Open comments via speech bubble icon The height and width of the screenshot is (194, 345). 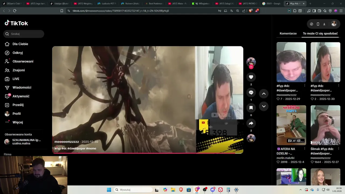tap(251, 92)
